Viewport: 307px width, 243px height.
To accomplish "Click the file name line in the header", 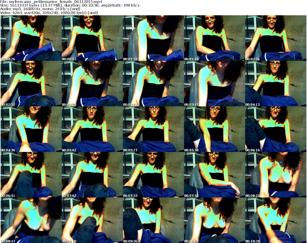I will (51, 2).
